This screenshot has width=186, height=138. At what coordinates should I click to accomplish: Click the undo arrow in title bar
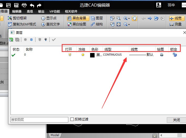32,5
